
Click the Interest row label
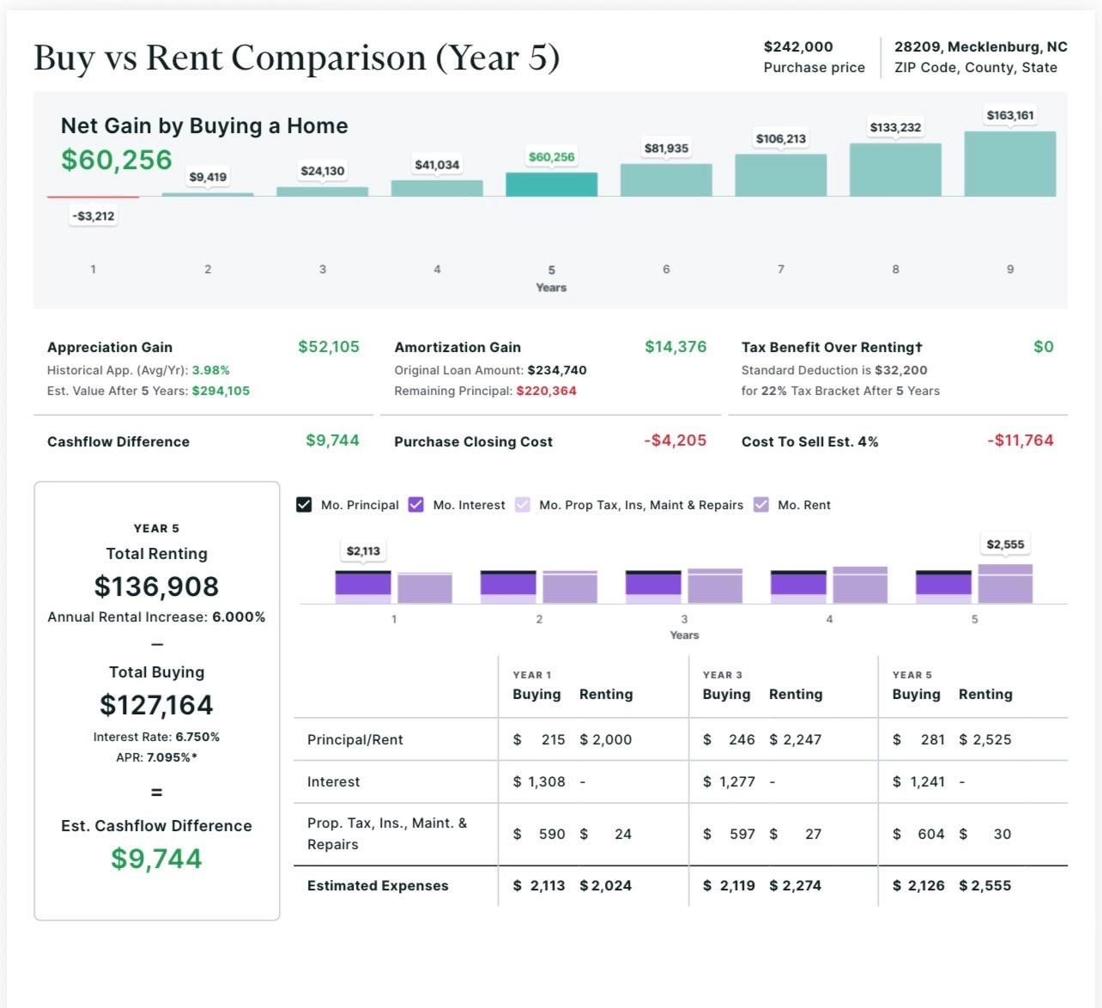click(x=334, y=782)
